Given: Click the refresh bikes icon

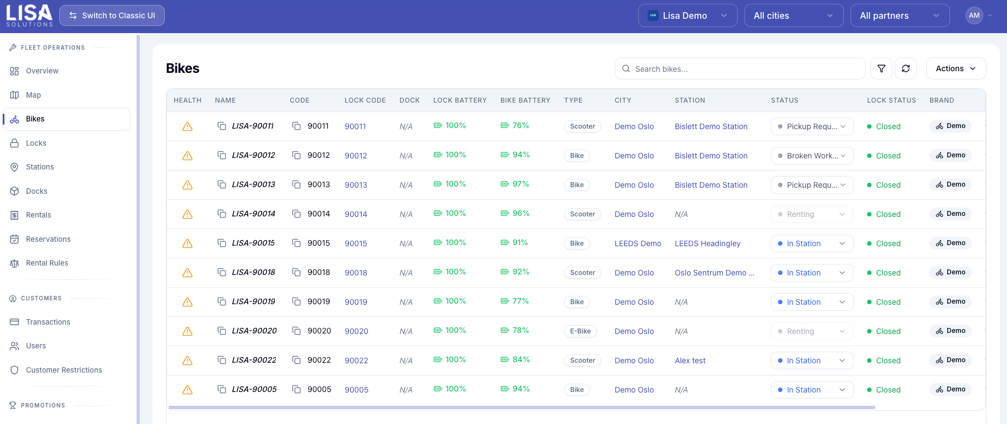Looking at the screenshot, I should point(906,68).
